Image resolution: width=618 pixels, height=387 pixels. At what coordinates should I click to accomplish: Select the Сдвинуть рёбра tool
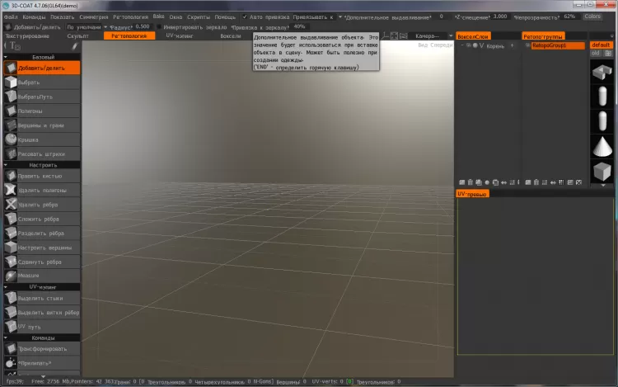coord(42,262)
